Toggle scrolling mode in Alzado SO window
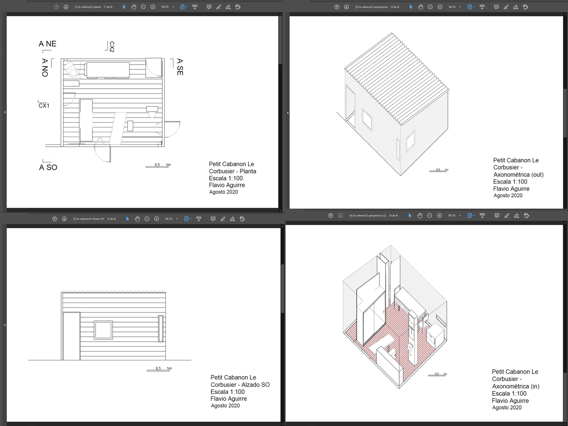Image resolution: width=568 pixels, height=426 pixels. [199, 219]
